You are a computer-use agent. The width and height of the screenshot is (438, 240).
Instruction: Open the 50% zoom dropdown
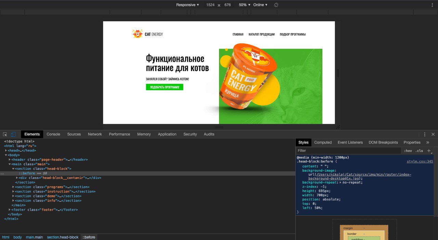pos(245,5)
